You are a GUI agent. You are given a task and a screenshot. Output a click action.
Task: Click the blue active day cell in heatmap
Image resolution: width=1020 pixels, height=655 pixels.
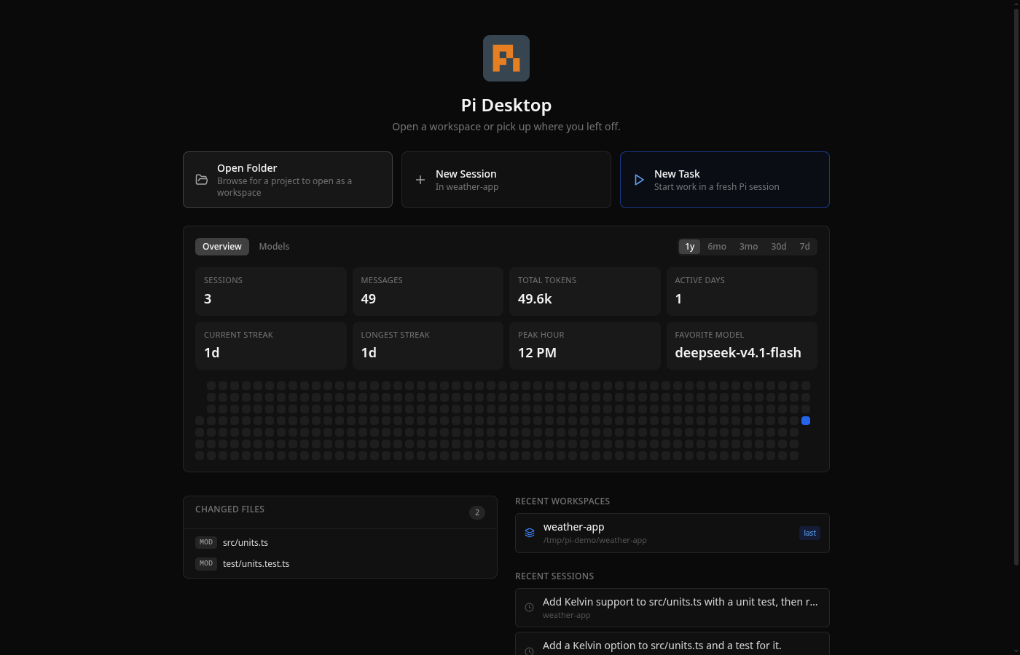pyautogui.click(x=806, y=421)
